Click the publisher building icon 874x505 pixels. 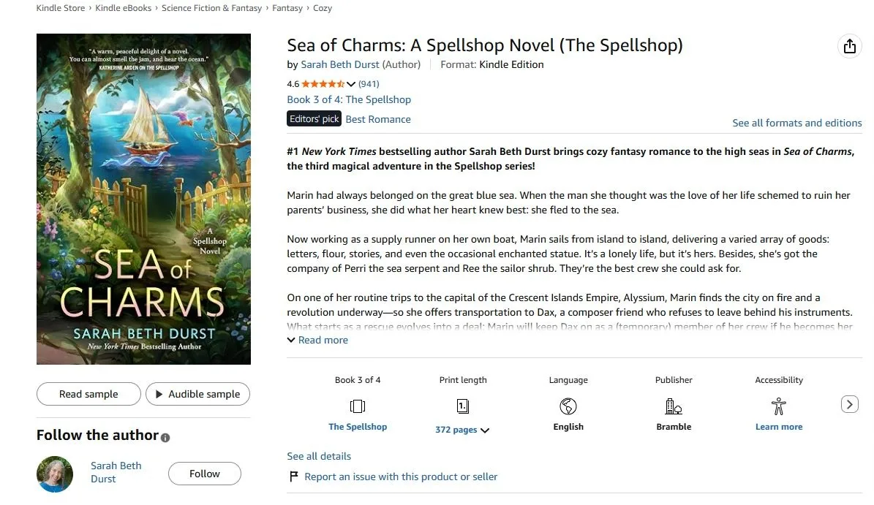[x=674, y=406]
